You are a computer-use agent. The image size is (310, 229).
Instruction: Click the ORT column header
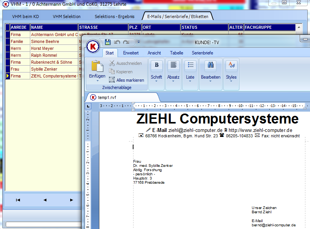(x=161, y=27)
